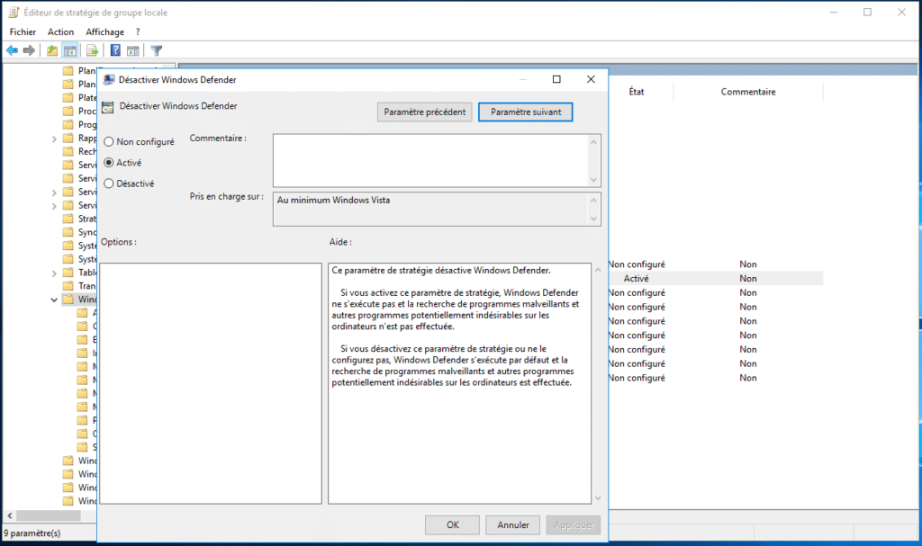Click the État column header
922x546 pixels.
pyautogui.click(x=637, y=92)
